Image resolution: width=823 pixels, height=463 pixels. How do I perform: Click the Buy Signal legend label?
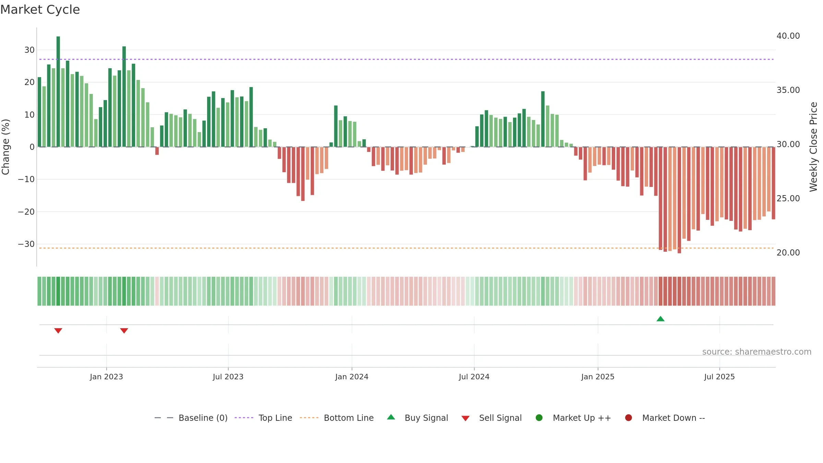tap(426, 418)
